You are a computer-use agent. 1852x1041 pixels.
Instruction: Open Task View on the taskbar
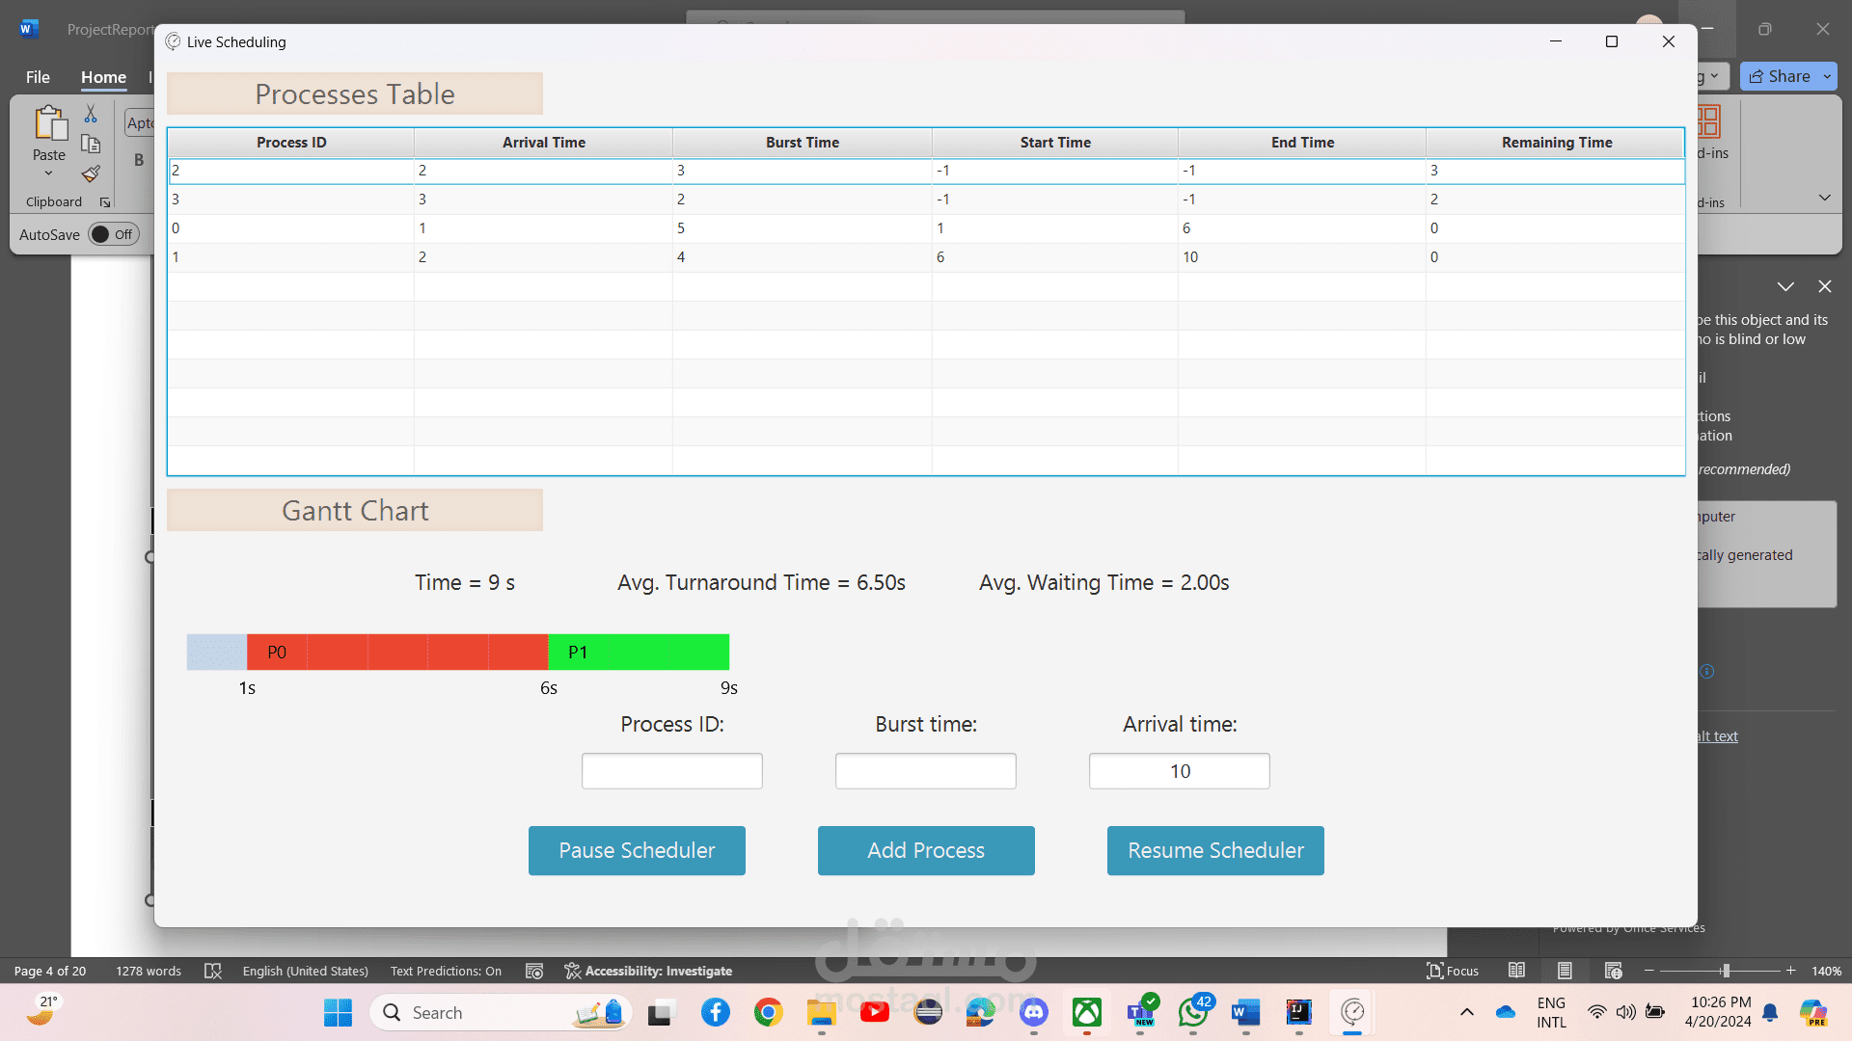coord(660,1012)
